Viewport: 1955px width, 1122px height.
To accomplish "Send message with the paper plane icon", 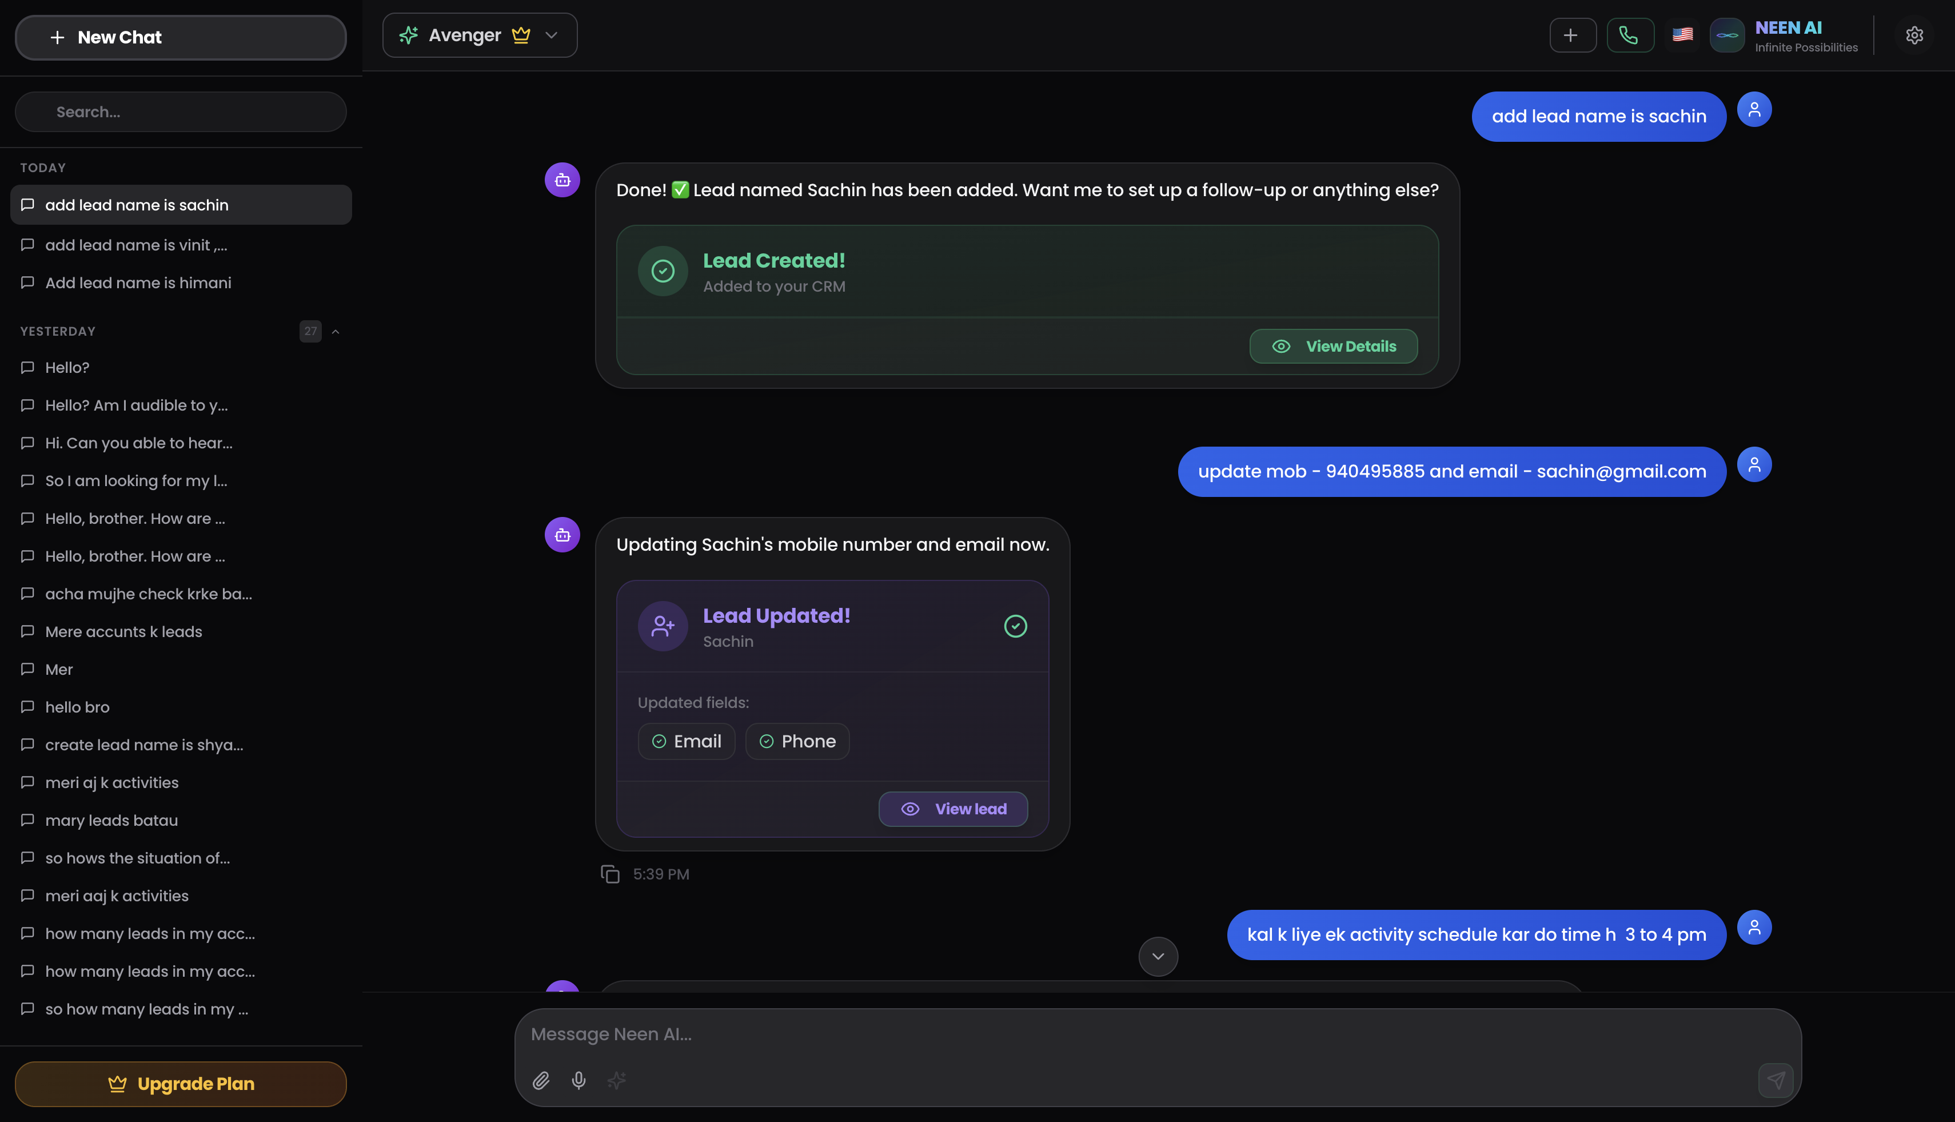I will click(x=1776, y=1080).
